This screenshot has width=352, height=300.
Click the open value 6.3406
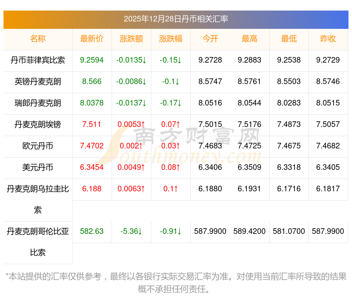tap(210, 167)
